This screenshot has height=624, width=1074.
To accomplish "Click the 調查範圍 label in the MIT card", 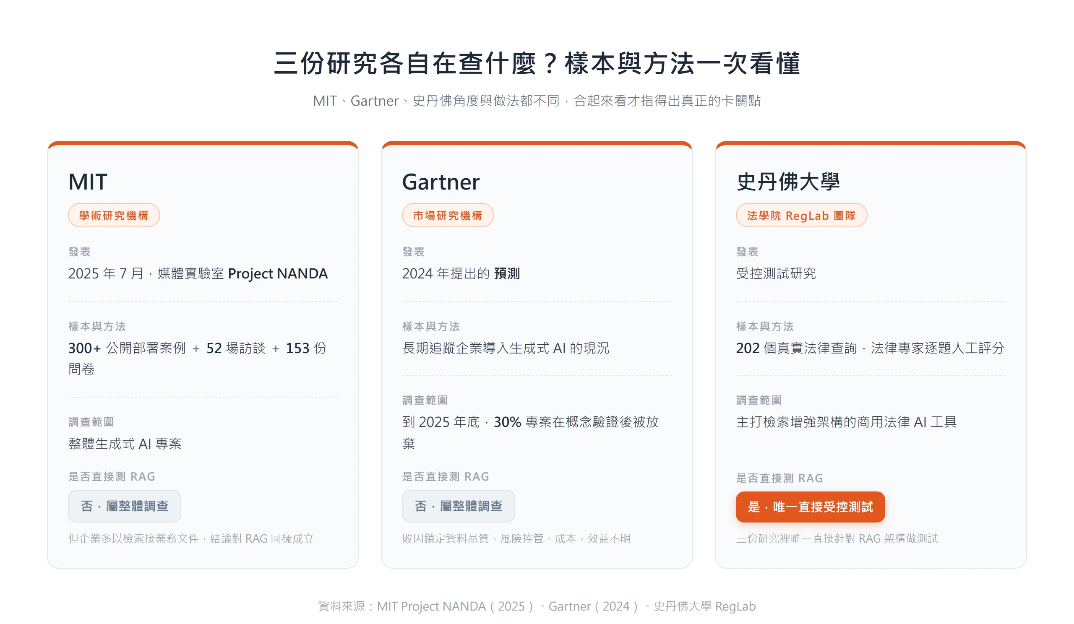I will (x=91, y=422).
